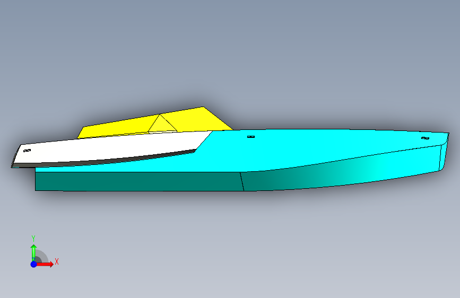The height and width of the screenshot is (298, 460).
Task: Click the green Y axis arrow of the triad
Action: click(33, 252)
